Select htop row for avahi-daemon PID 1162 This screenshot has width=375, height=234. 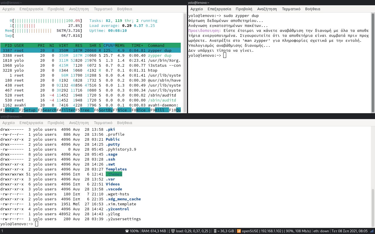pyautogui.click(x=91, y=105)
